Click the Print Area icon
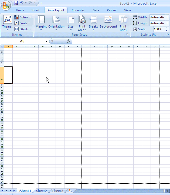Image resolution: width=170 pixels, height=195 pixels. [82, 23]
